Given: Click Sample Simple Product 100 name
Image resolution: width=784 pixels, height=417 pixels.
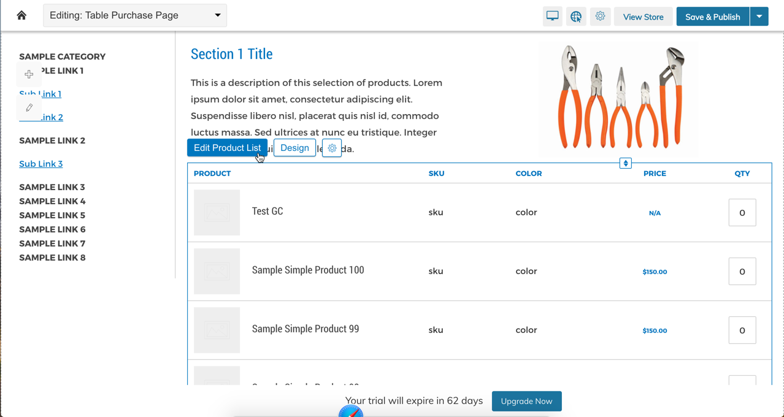Looking at the screenshot, I should click(308, 270).
